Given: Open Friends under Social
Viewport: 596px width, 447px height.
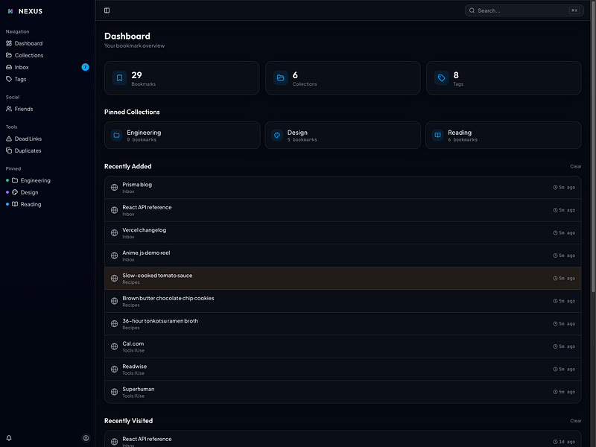Looking at the screenshot, I should click(47, 109).
